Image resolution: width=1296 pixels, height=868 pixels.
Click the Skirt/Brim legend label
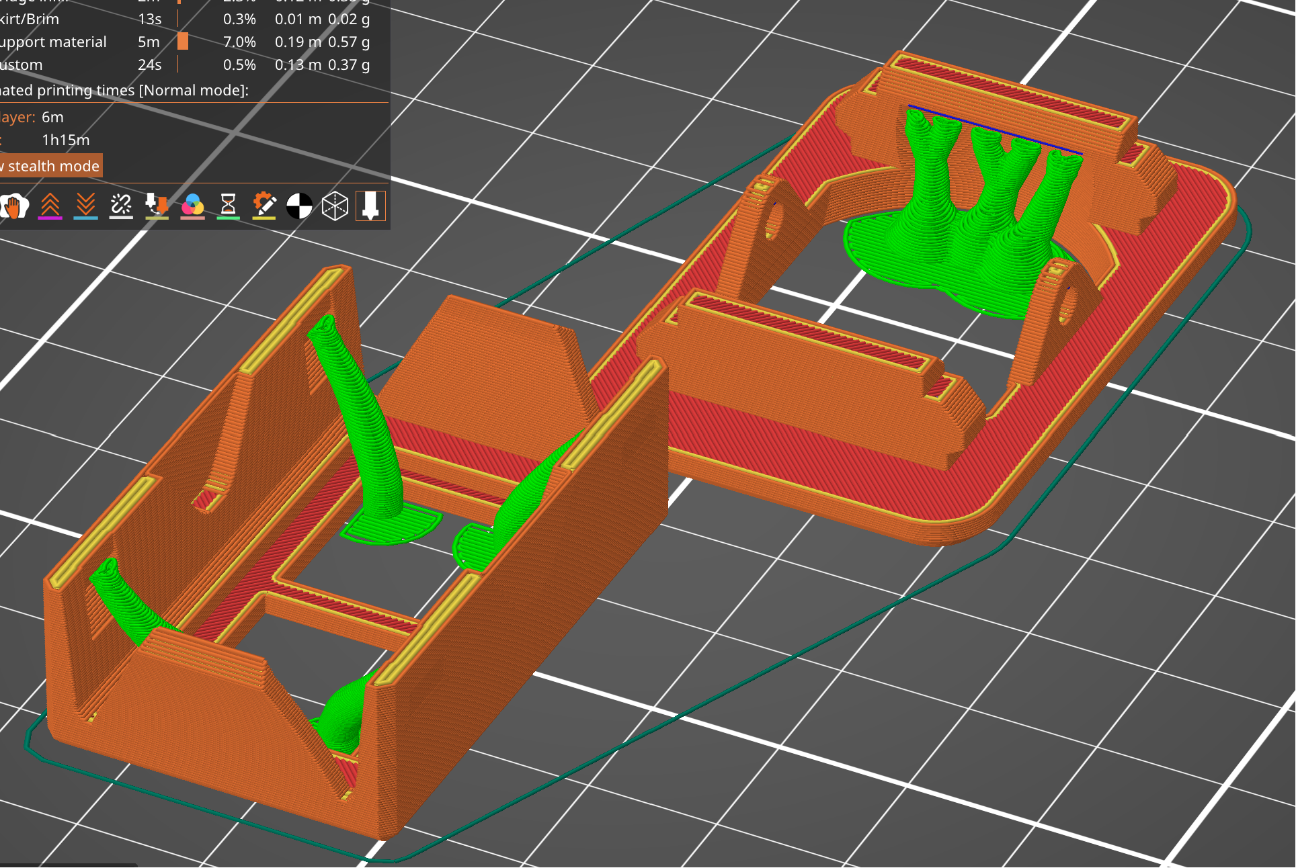[x=30, y=19]
